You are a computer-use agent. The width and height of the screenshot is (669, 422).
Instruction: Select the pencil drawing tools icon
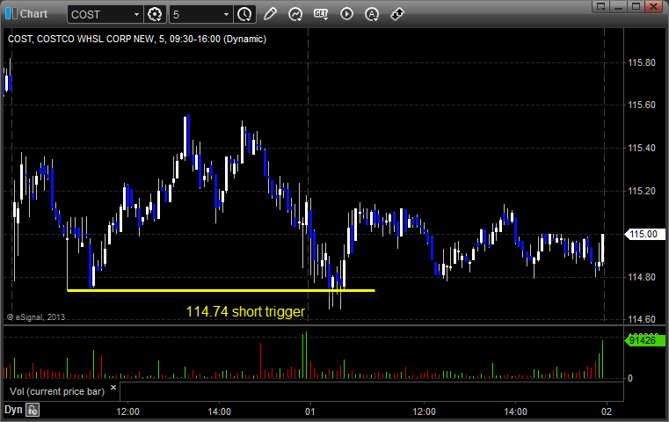click(x=270, y=14)
